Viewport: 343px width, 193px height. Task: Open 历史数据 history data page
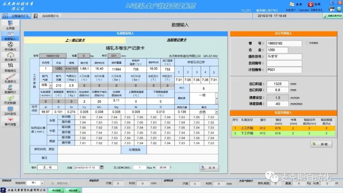(x=10, y=100)
